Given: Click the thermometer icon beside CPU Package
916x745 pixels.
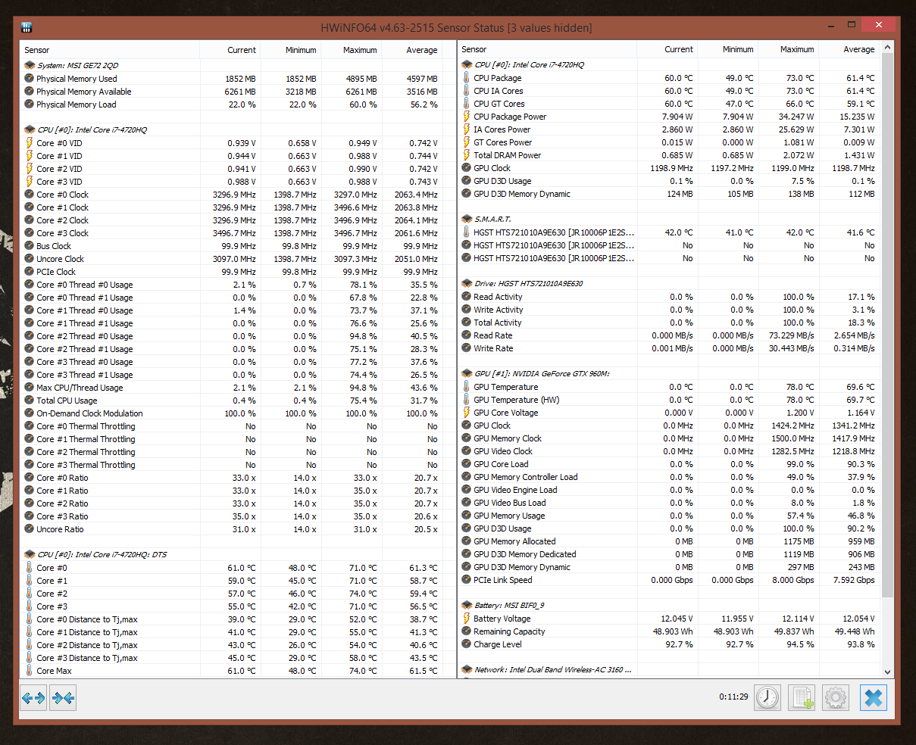Looking at the screenshot, I should 466,78.
